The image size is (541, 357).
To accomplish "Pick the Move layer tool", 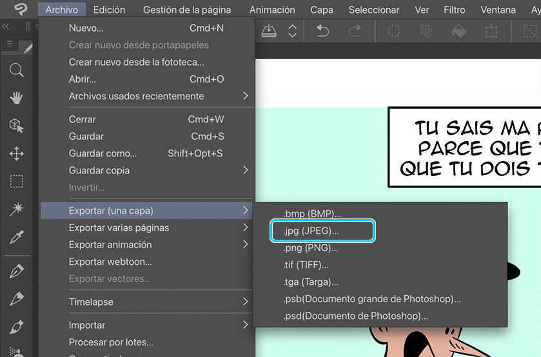I will coord(17,153).
